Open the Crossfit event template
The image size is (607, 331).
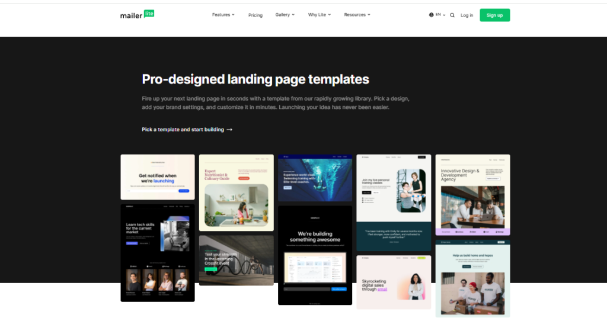tap(236, 261)
